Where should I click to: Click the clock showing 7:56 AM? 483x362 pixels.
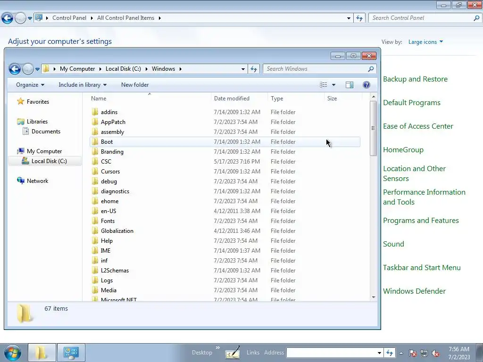point(458,349)
